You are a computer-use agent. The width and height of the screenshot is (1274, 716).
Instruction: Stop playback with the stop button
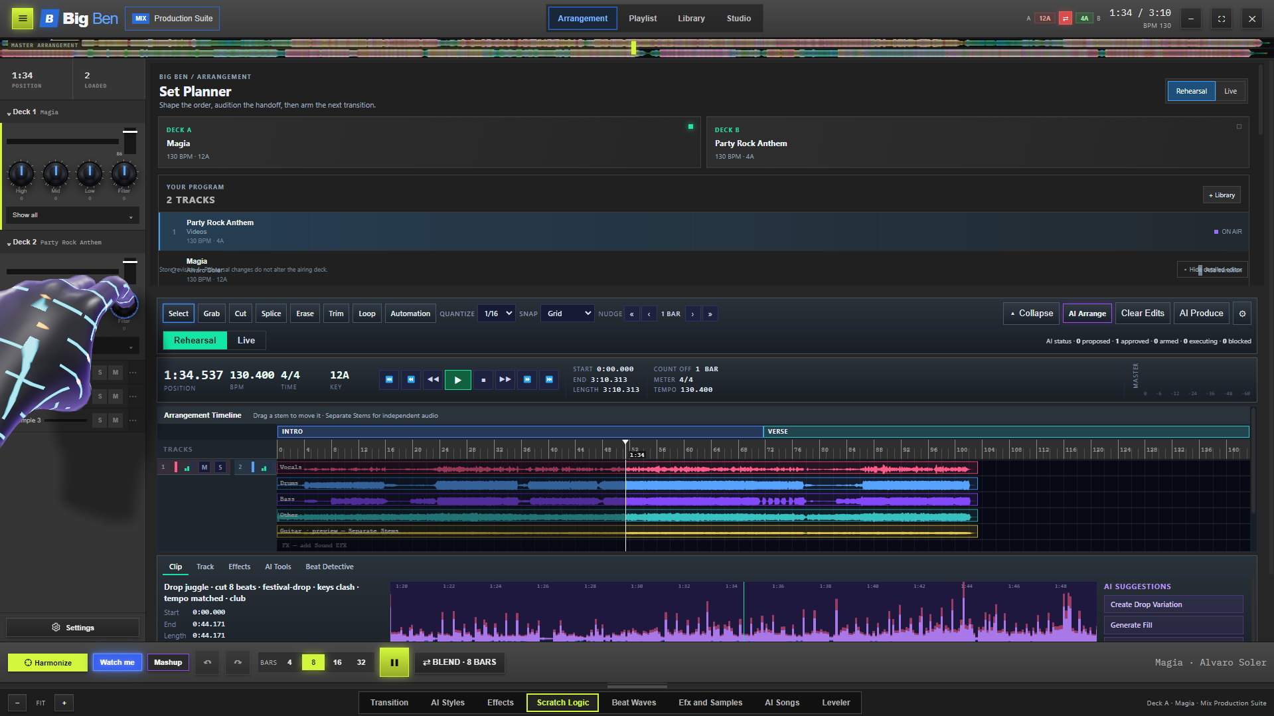(483, 379)
